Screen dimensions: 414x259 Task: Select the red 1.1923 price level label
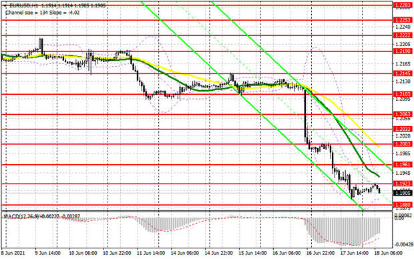coord(403,184)
